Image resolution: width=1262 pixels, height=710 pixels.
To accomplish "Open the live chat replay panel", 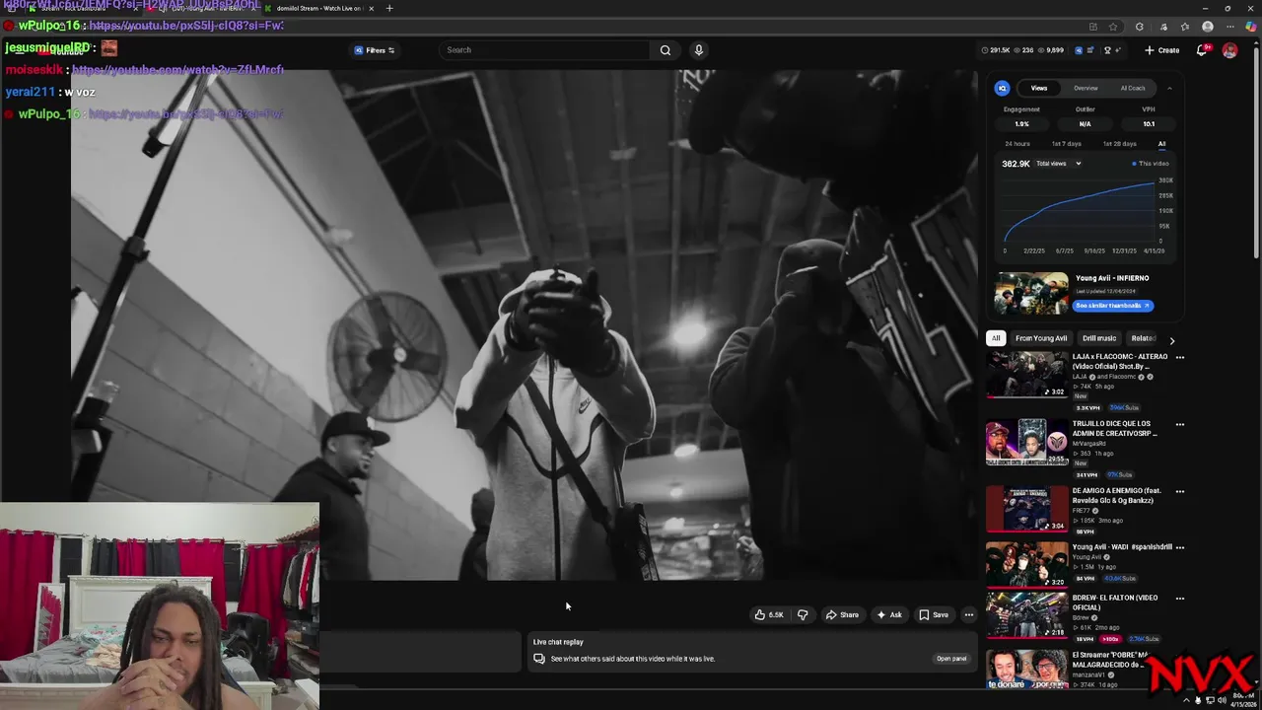I will (x=951, y=659).
